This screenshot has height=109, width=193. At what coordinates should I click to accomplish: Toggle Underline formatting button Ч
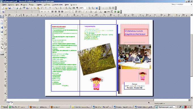tap(49, 12)
